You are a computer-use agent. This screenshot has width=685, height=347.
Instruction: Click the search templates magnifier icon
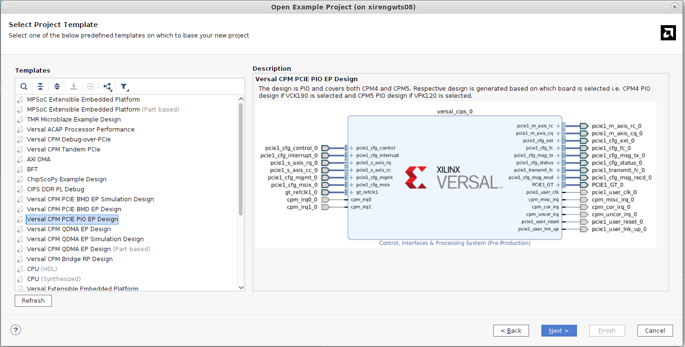coord(24,86)
